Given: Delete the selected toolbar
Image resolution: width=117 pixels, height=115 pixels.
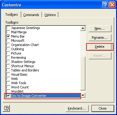Looking at the screenshot, I should click(100, 47).
